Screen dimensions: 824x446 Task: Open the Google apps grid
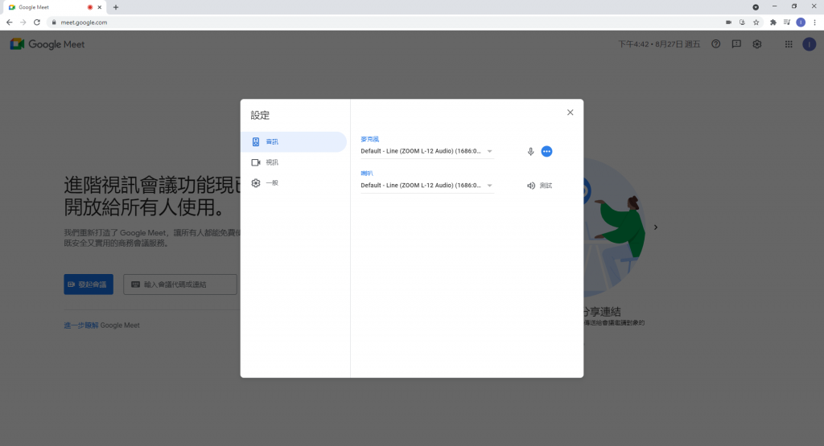tap(789, 45)
